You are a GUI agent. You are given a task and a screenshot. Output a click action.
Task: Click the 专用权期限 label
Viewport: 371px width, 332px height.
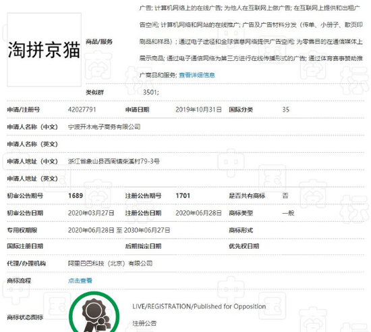point(22,231)
